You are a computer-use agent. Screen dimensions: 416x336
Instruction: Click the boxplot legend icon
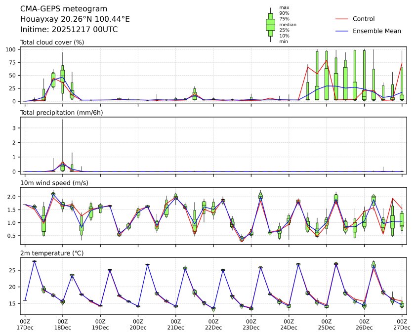270,25
